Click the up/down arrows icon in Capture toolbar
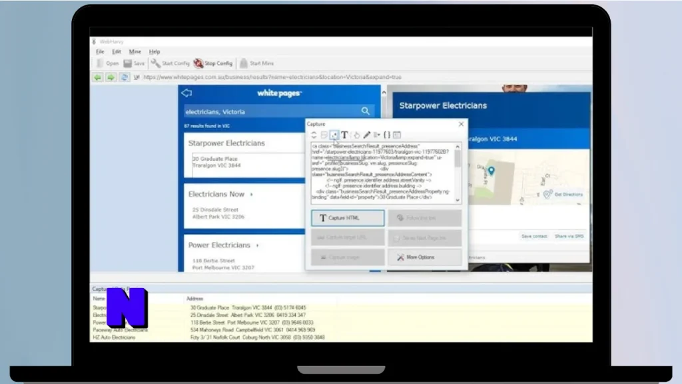This screenshot has height=384, width=682. 314,135
